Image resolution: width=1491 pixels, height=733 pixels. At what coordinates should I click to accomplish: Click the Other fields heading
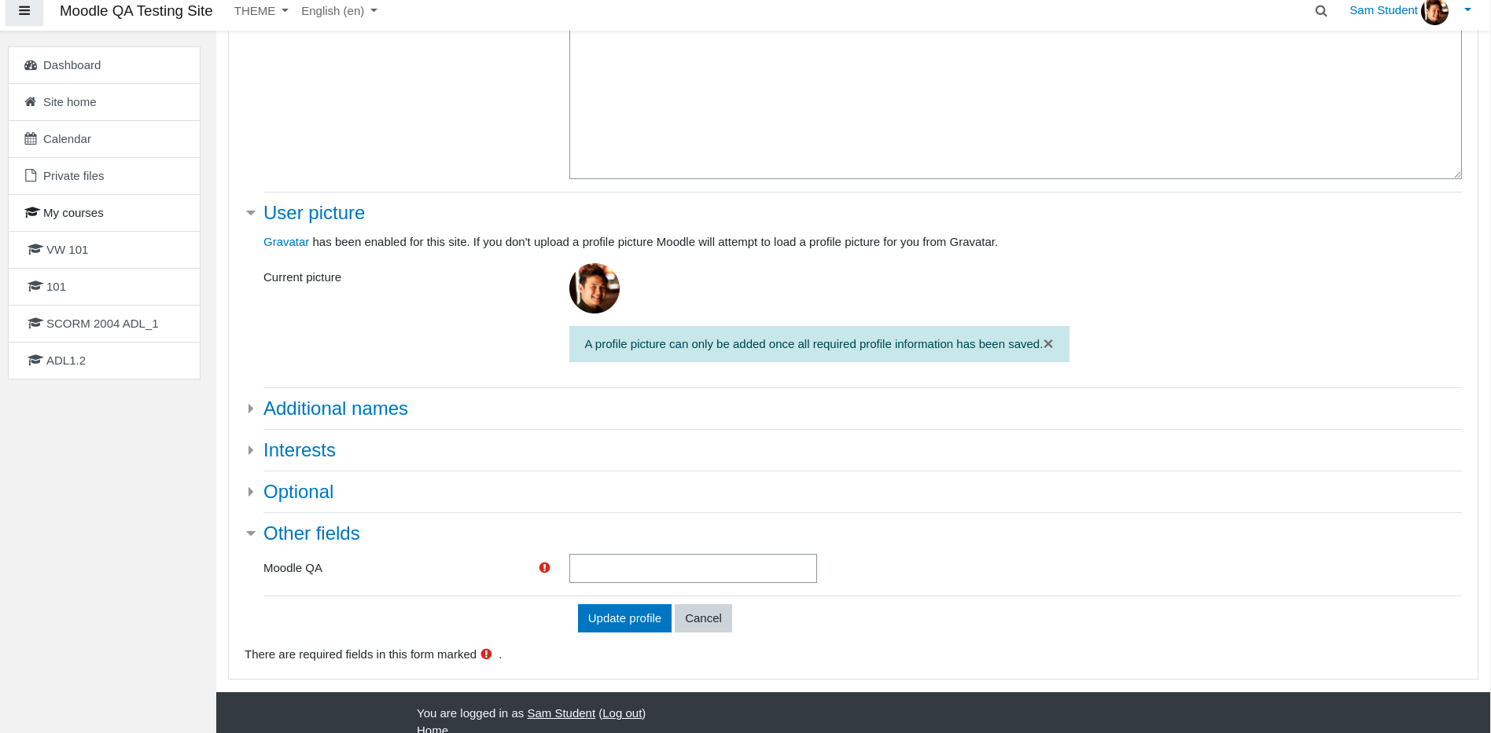pyautogui.click(x=311, y=533)
